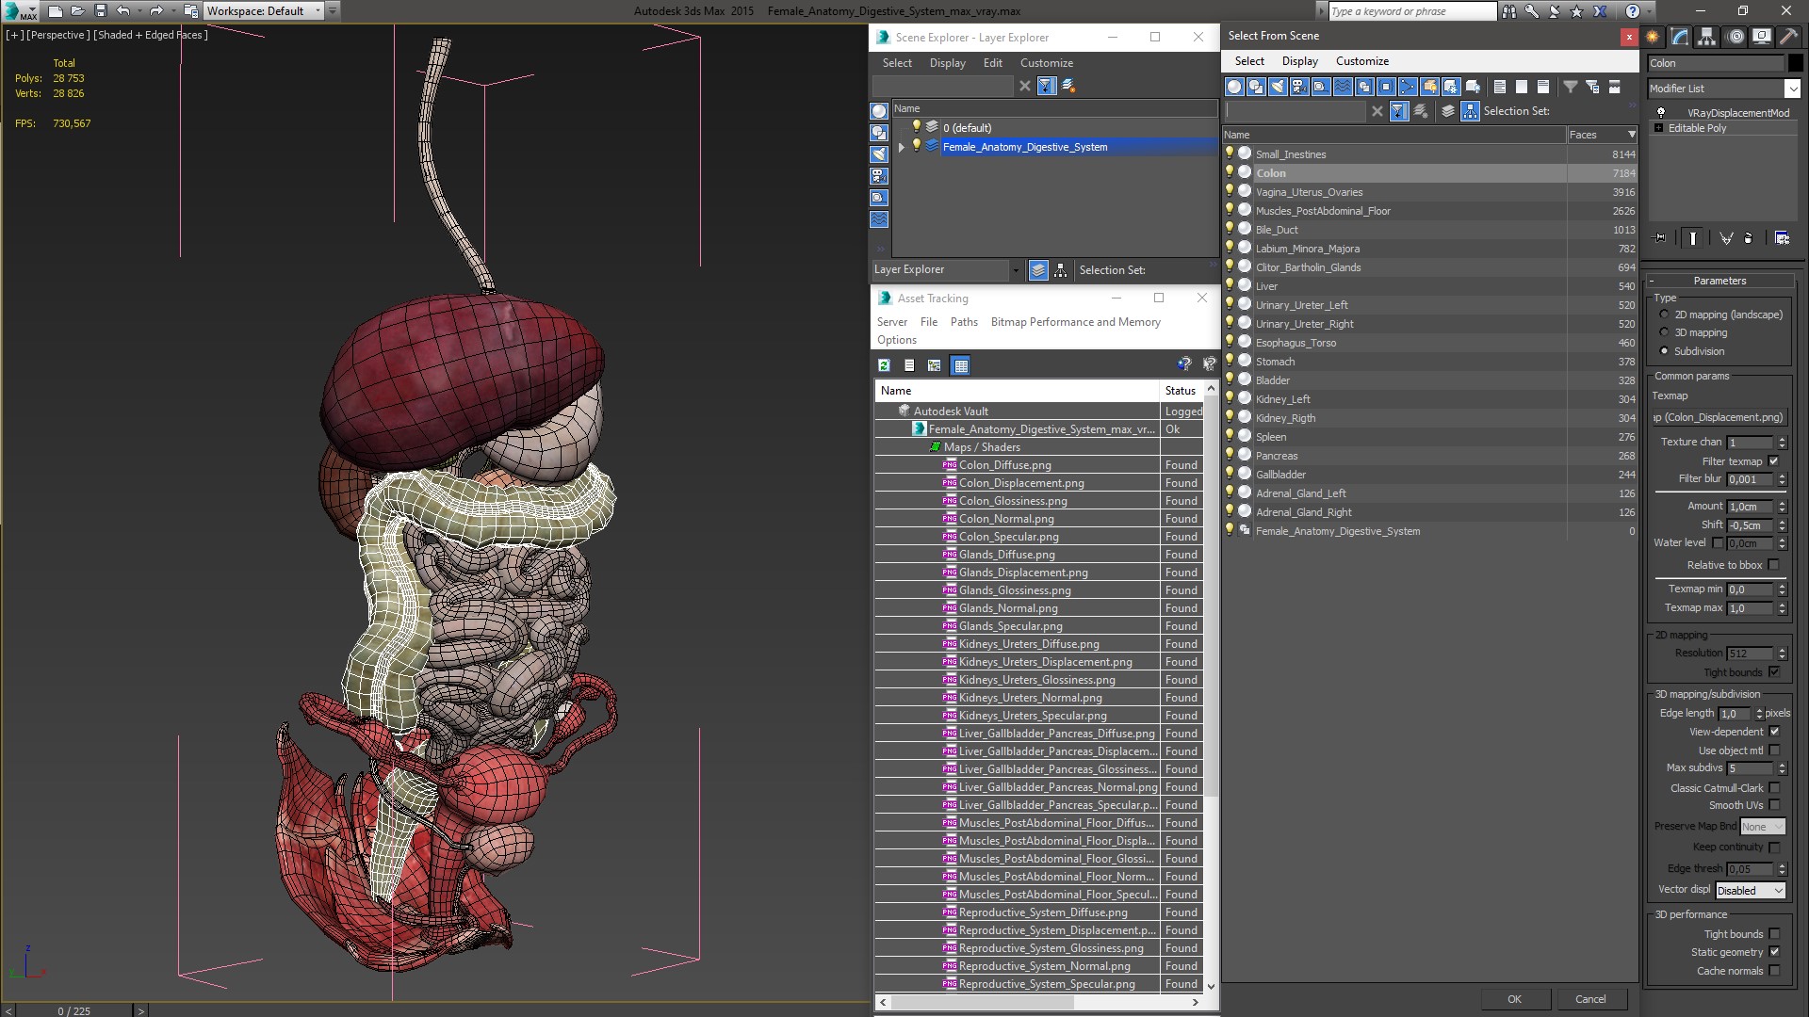Click the Redo arrow in quick access toolbar
Screen dimensions: 1809x1017
[x=155, y=11]
